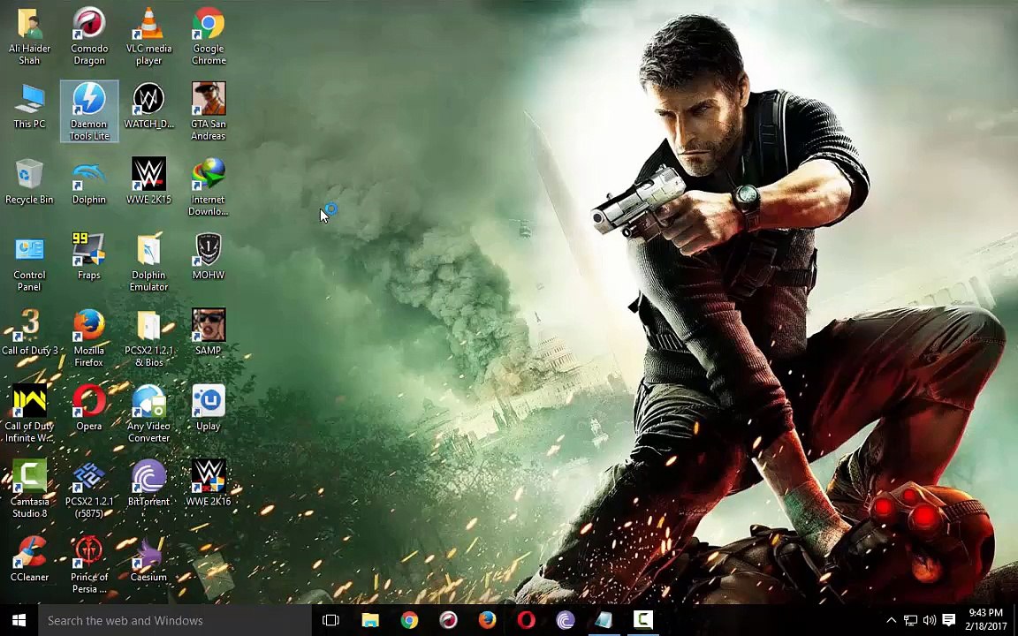Select the SAMP desktop shortcut
This screenshot has width=1018, height=636.
pyautogui.click(x=209, y=332)
